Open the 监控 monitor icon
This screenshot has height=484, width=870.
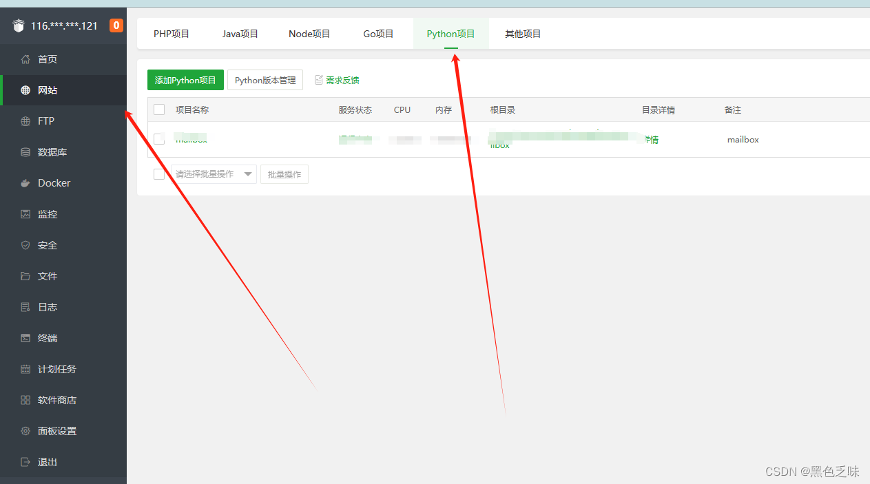[x=25, y=214]
